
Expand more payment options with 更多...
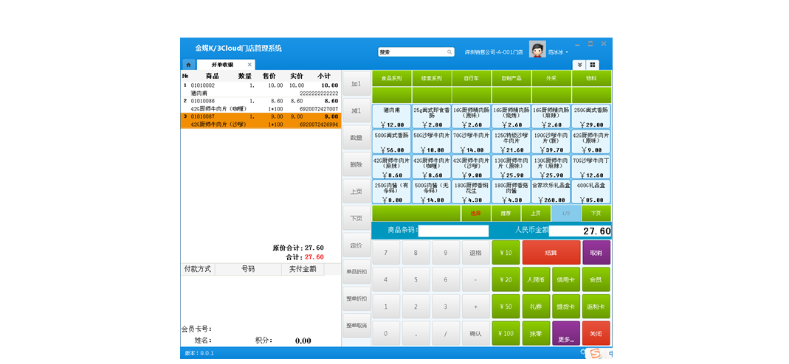point(566,333)
